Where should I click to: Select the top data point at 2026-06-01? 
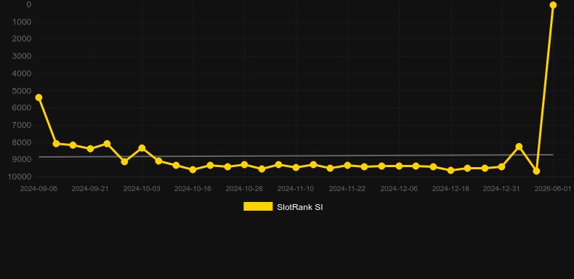(x=553, y=5)
